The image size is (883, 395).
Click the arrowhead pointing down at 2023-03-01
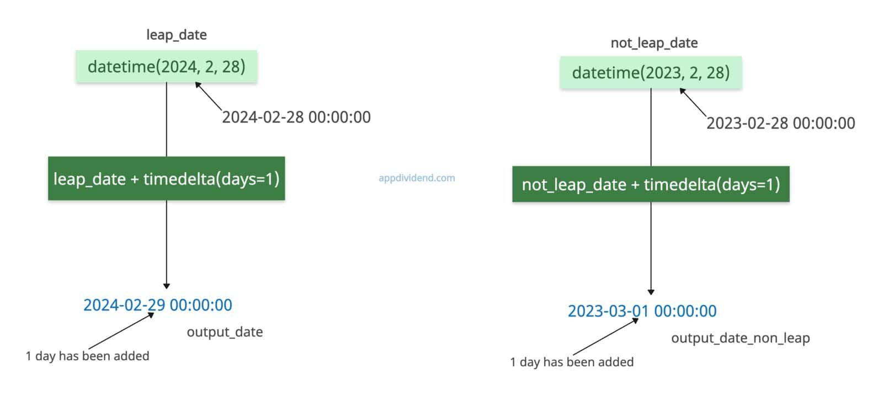[x=651, y=292]
